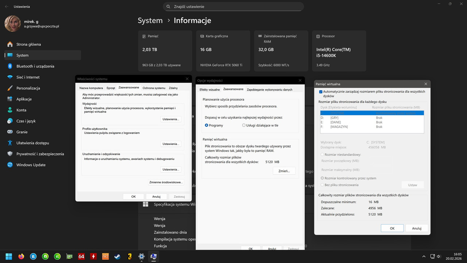Select F: [MAGAZYN] drive row

(x=372, y=127)
